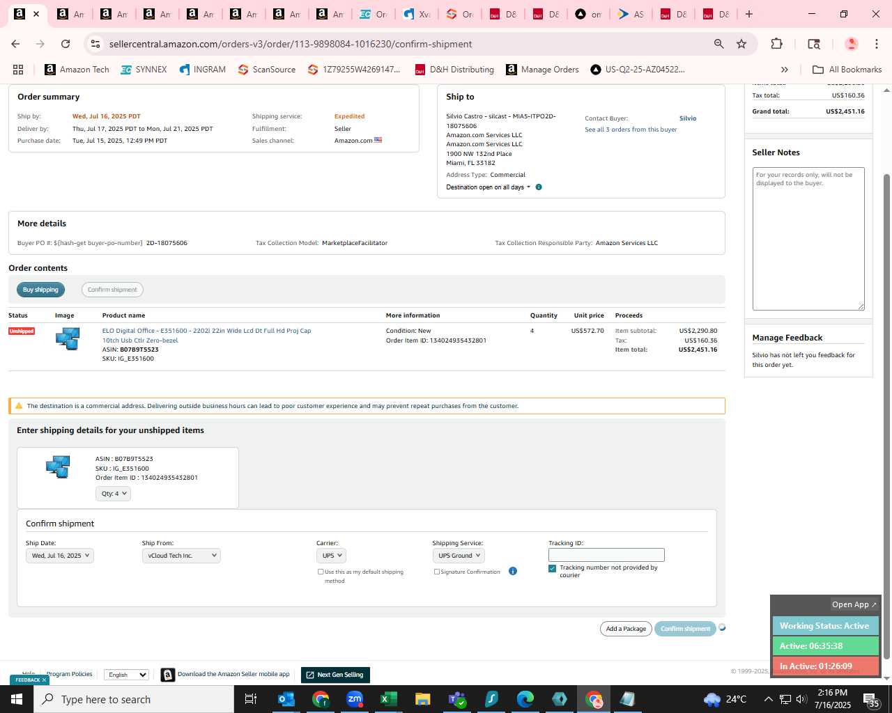Open the English language dropdown in footer
The height and width of the screenshot is (713, 892).
(x=126, y=675)
